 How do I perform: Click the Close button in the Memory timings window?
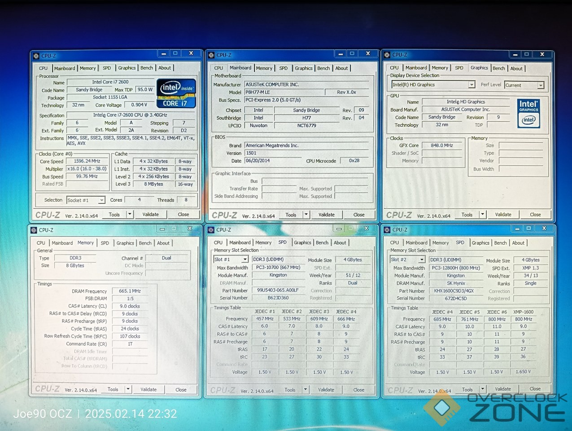click(181, 390)
